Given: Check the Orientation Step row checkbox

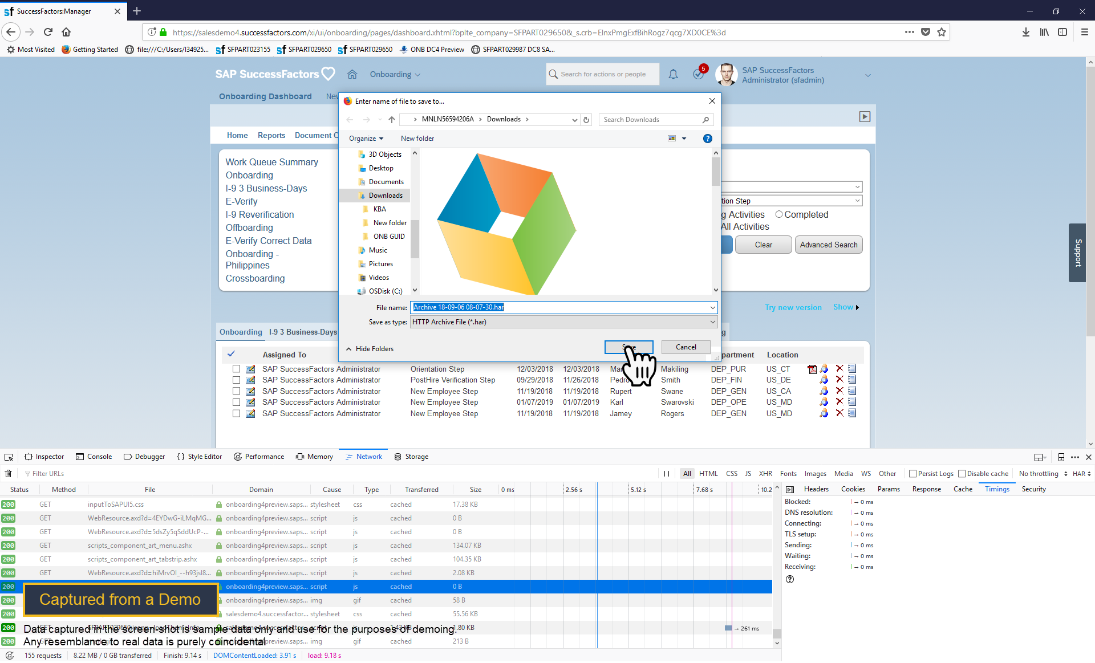Looking at the screenshot, I should pyautogui.click(x=236, y=369).
